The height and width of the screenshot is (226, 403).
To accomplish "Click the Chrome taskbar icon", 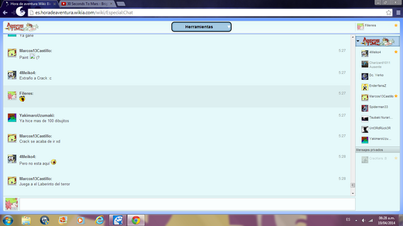I will click(136, 220).
